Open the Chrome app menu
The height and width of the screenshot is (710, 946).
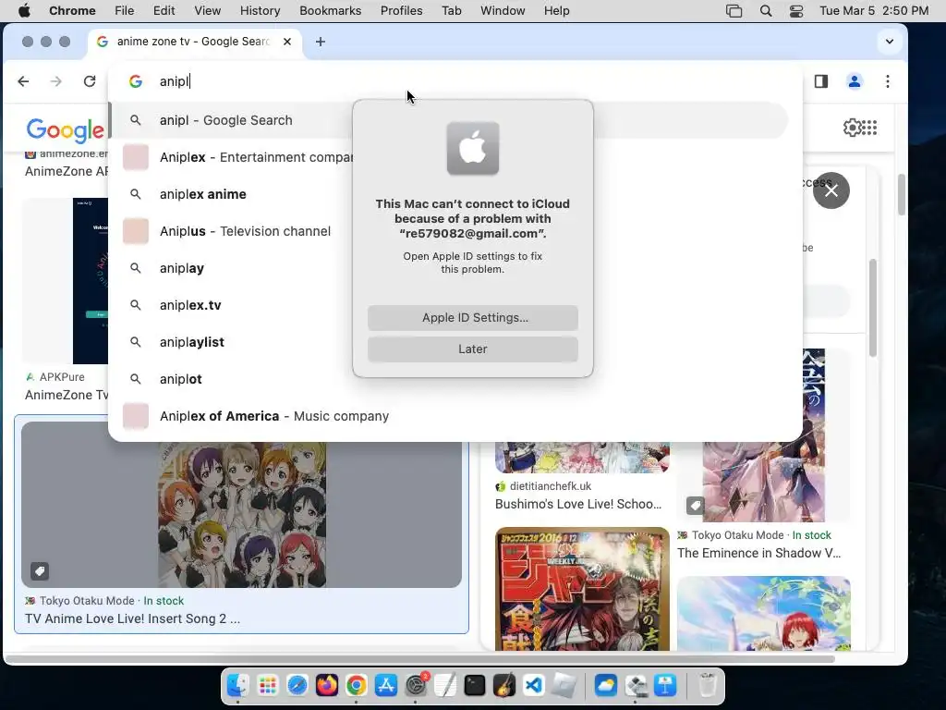(x=72, y=11)
